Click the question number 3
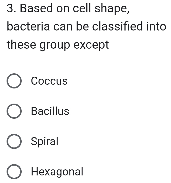 click(11, 9)
